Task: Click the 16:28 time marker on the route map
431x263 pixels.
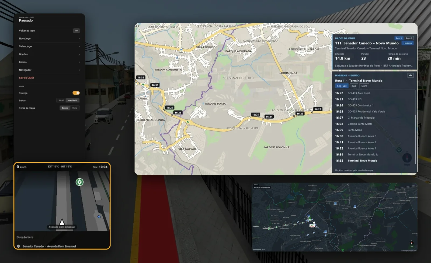Action: click(x=178, y=113)
